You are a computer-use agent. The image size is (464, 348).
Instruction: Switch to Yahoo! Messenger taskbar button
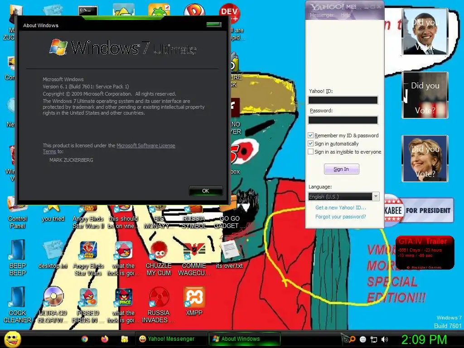171,339
